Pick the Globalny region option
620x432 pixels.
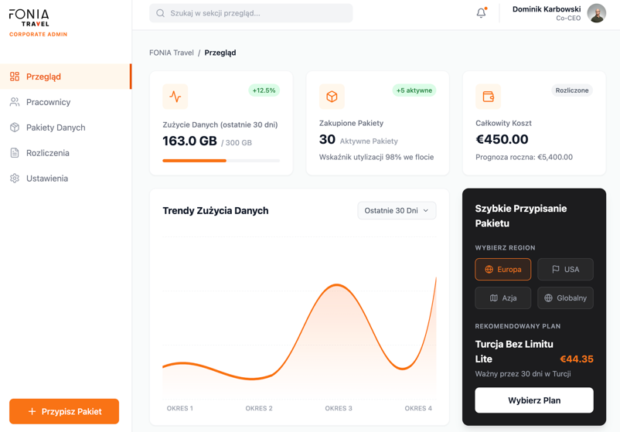565,298
